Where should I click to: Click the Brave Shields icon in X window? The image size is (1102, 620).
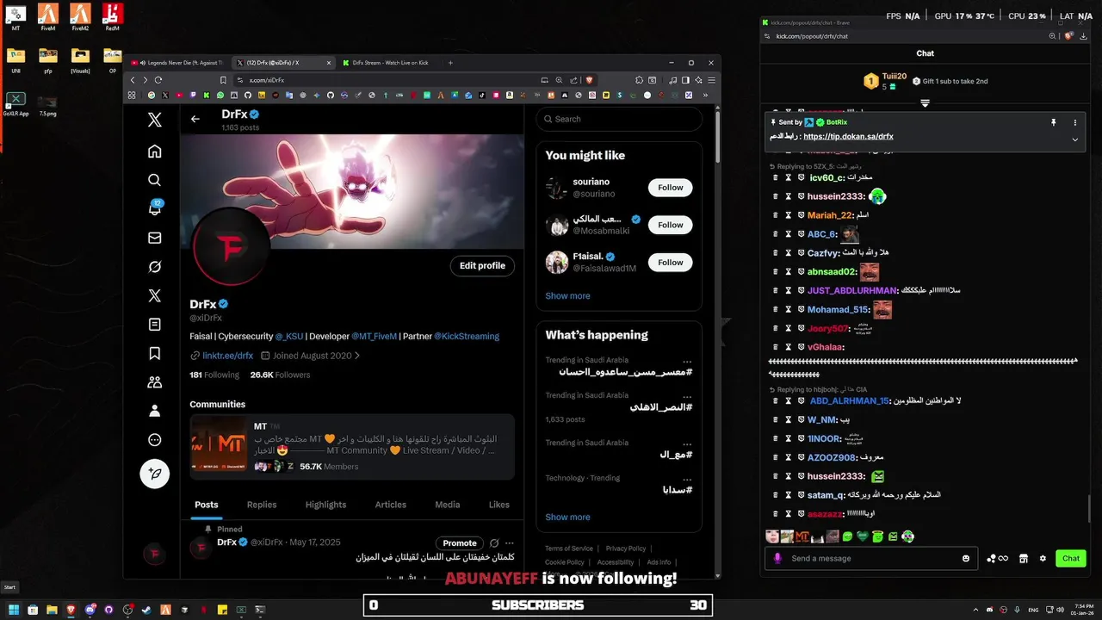(x=590, y=80)
